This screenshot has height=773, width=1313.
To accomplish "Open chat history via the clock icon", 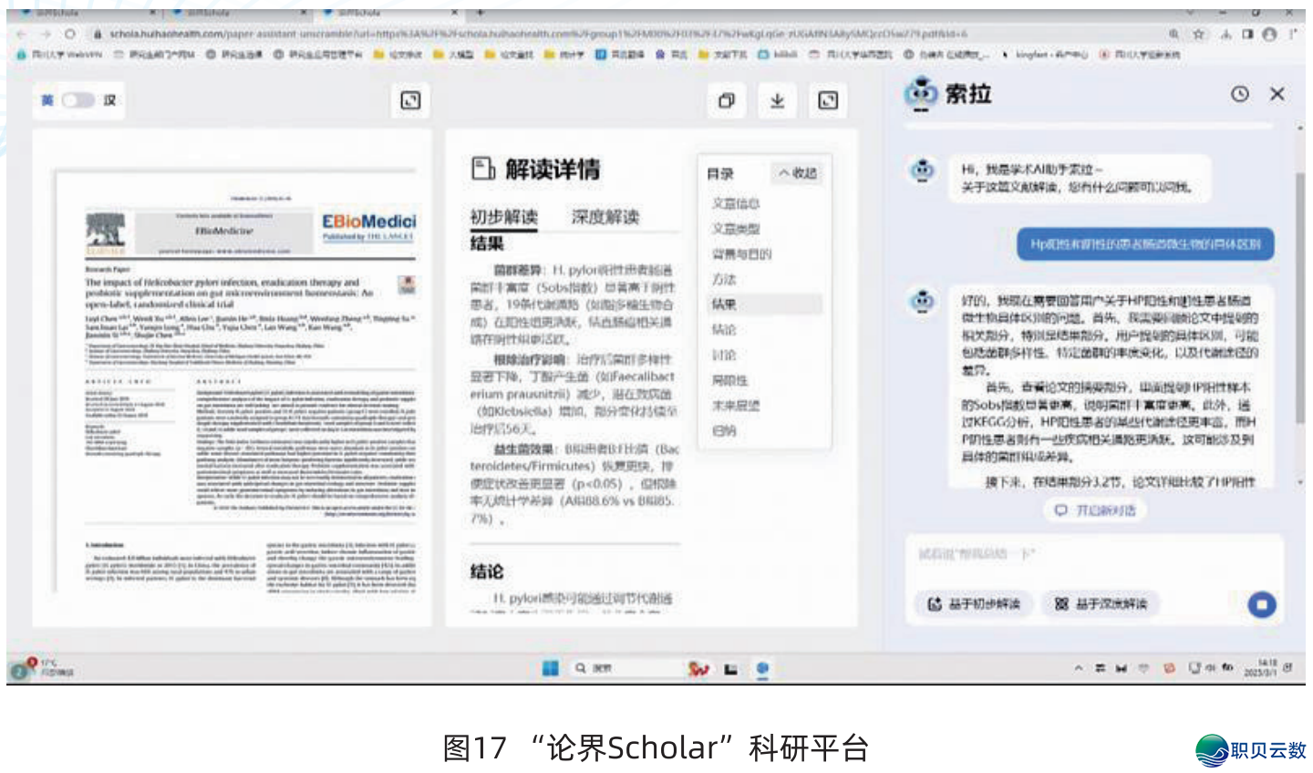I will pyautogui.click(x=1239, y=94).
